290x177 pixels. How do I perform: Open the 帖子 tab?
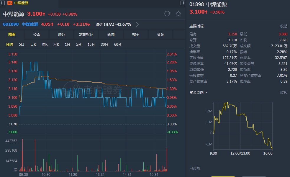[136, 35]
